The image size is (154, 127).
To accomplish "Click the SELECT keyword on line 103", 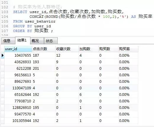I will pyautogui.click(x=20, y=12).
